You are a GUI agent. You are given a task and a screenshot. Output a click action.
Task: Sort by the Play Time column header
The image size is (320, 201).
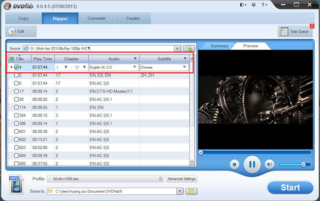coord(43,59)
